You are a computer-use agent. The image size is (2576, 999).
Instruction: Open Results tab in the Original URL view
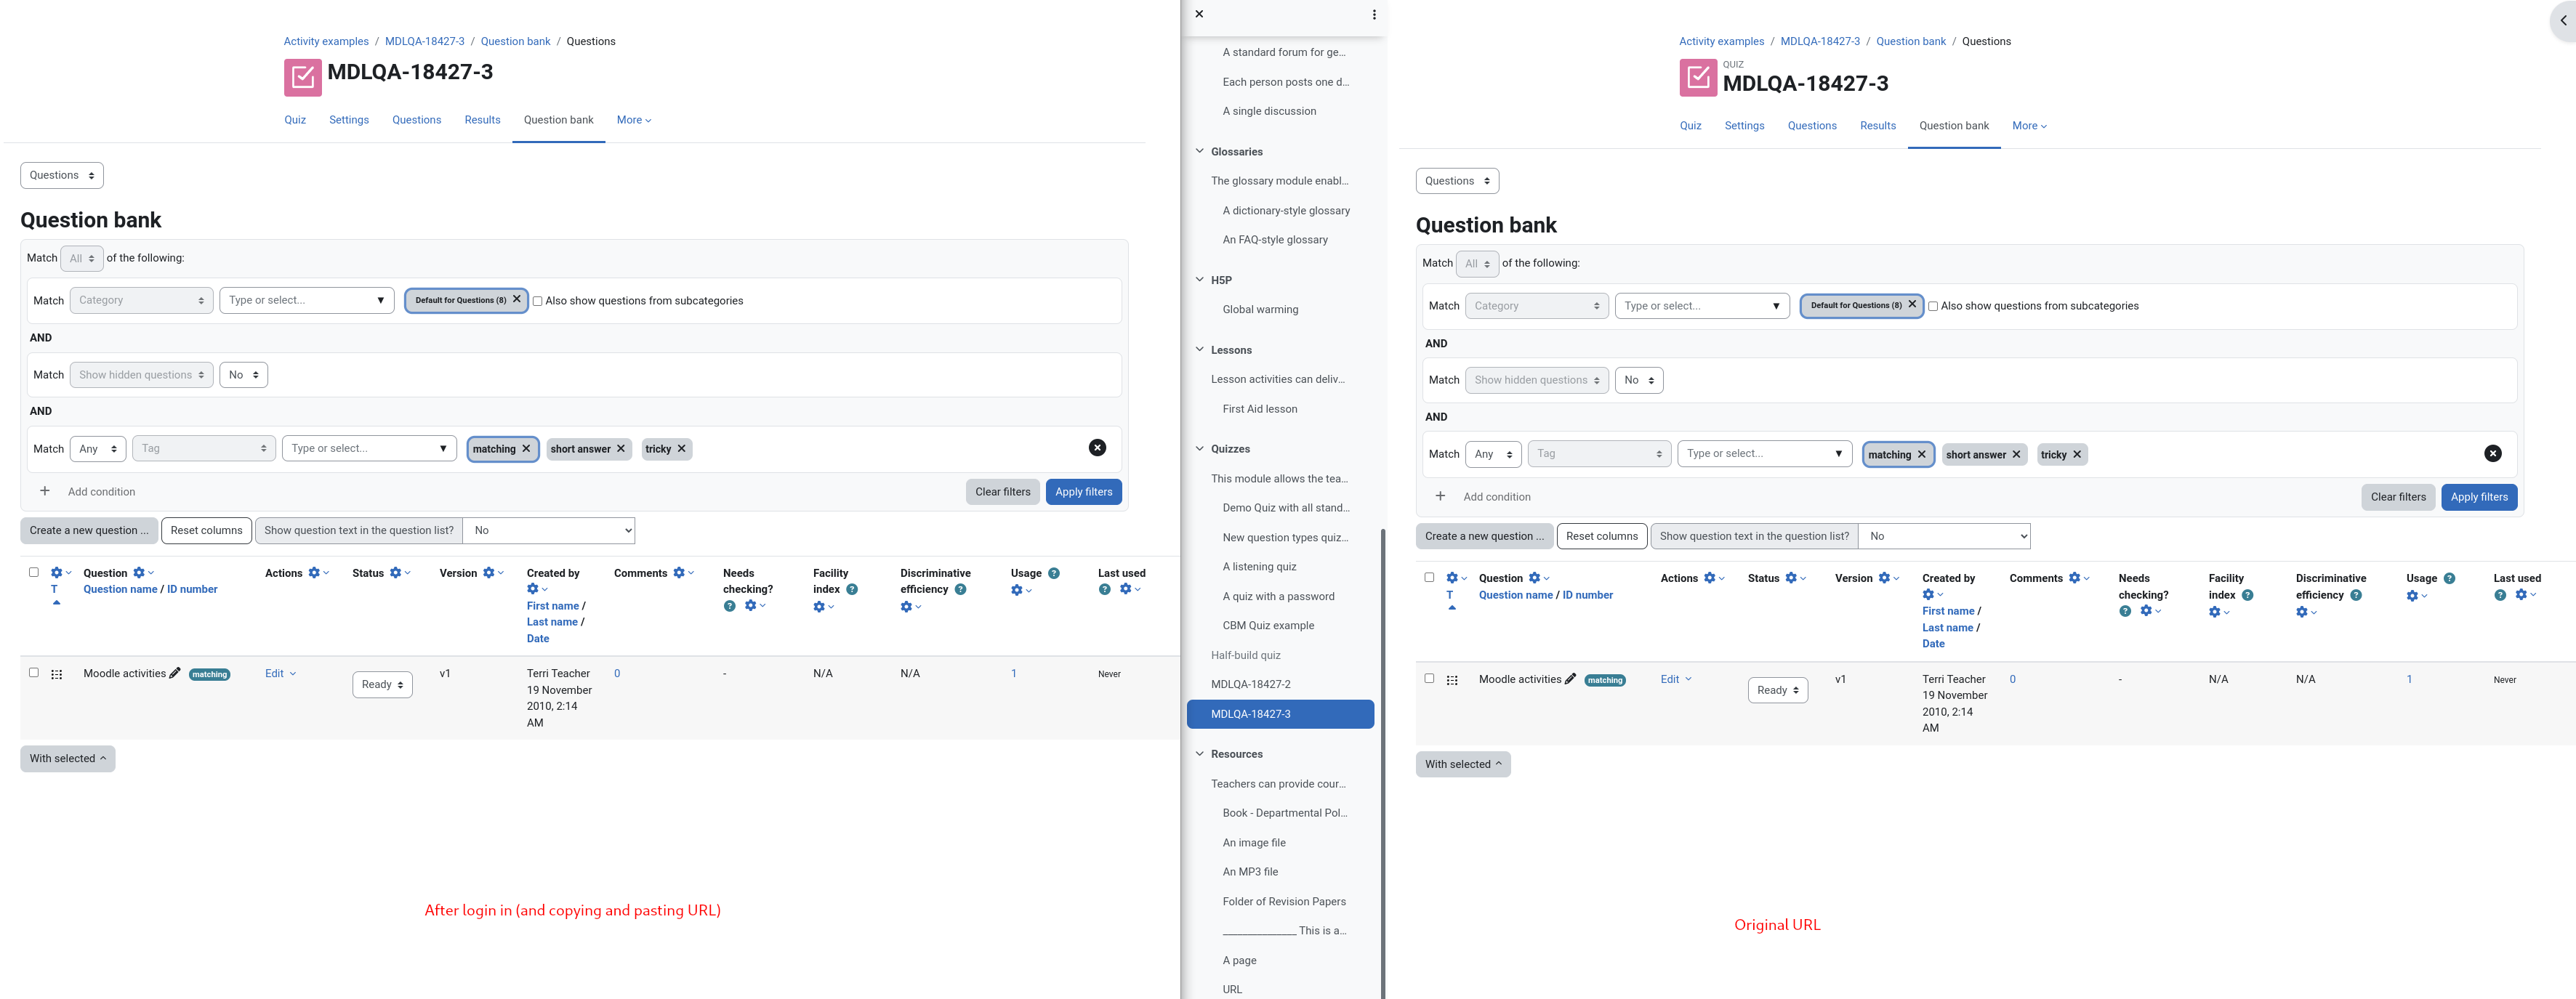1877,126
